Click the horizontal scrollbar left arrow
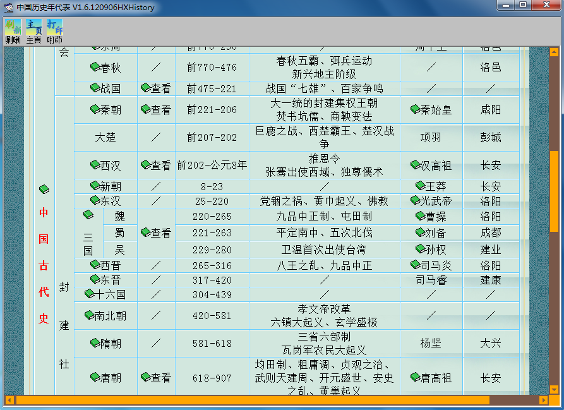564x410 pixels. tap(9, 400)
